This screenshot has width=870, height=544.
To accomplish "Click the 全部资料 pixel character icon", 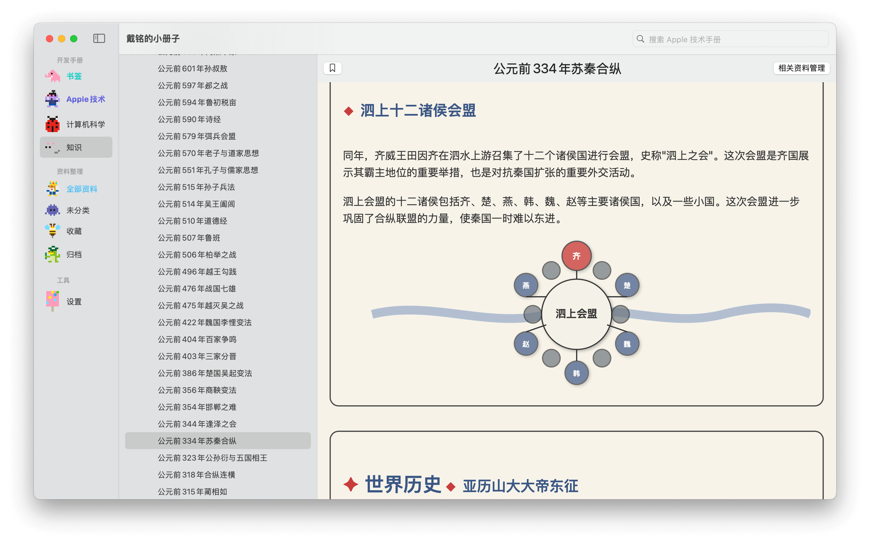I will point(53,189).
